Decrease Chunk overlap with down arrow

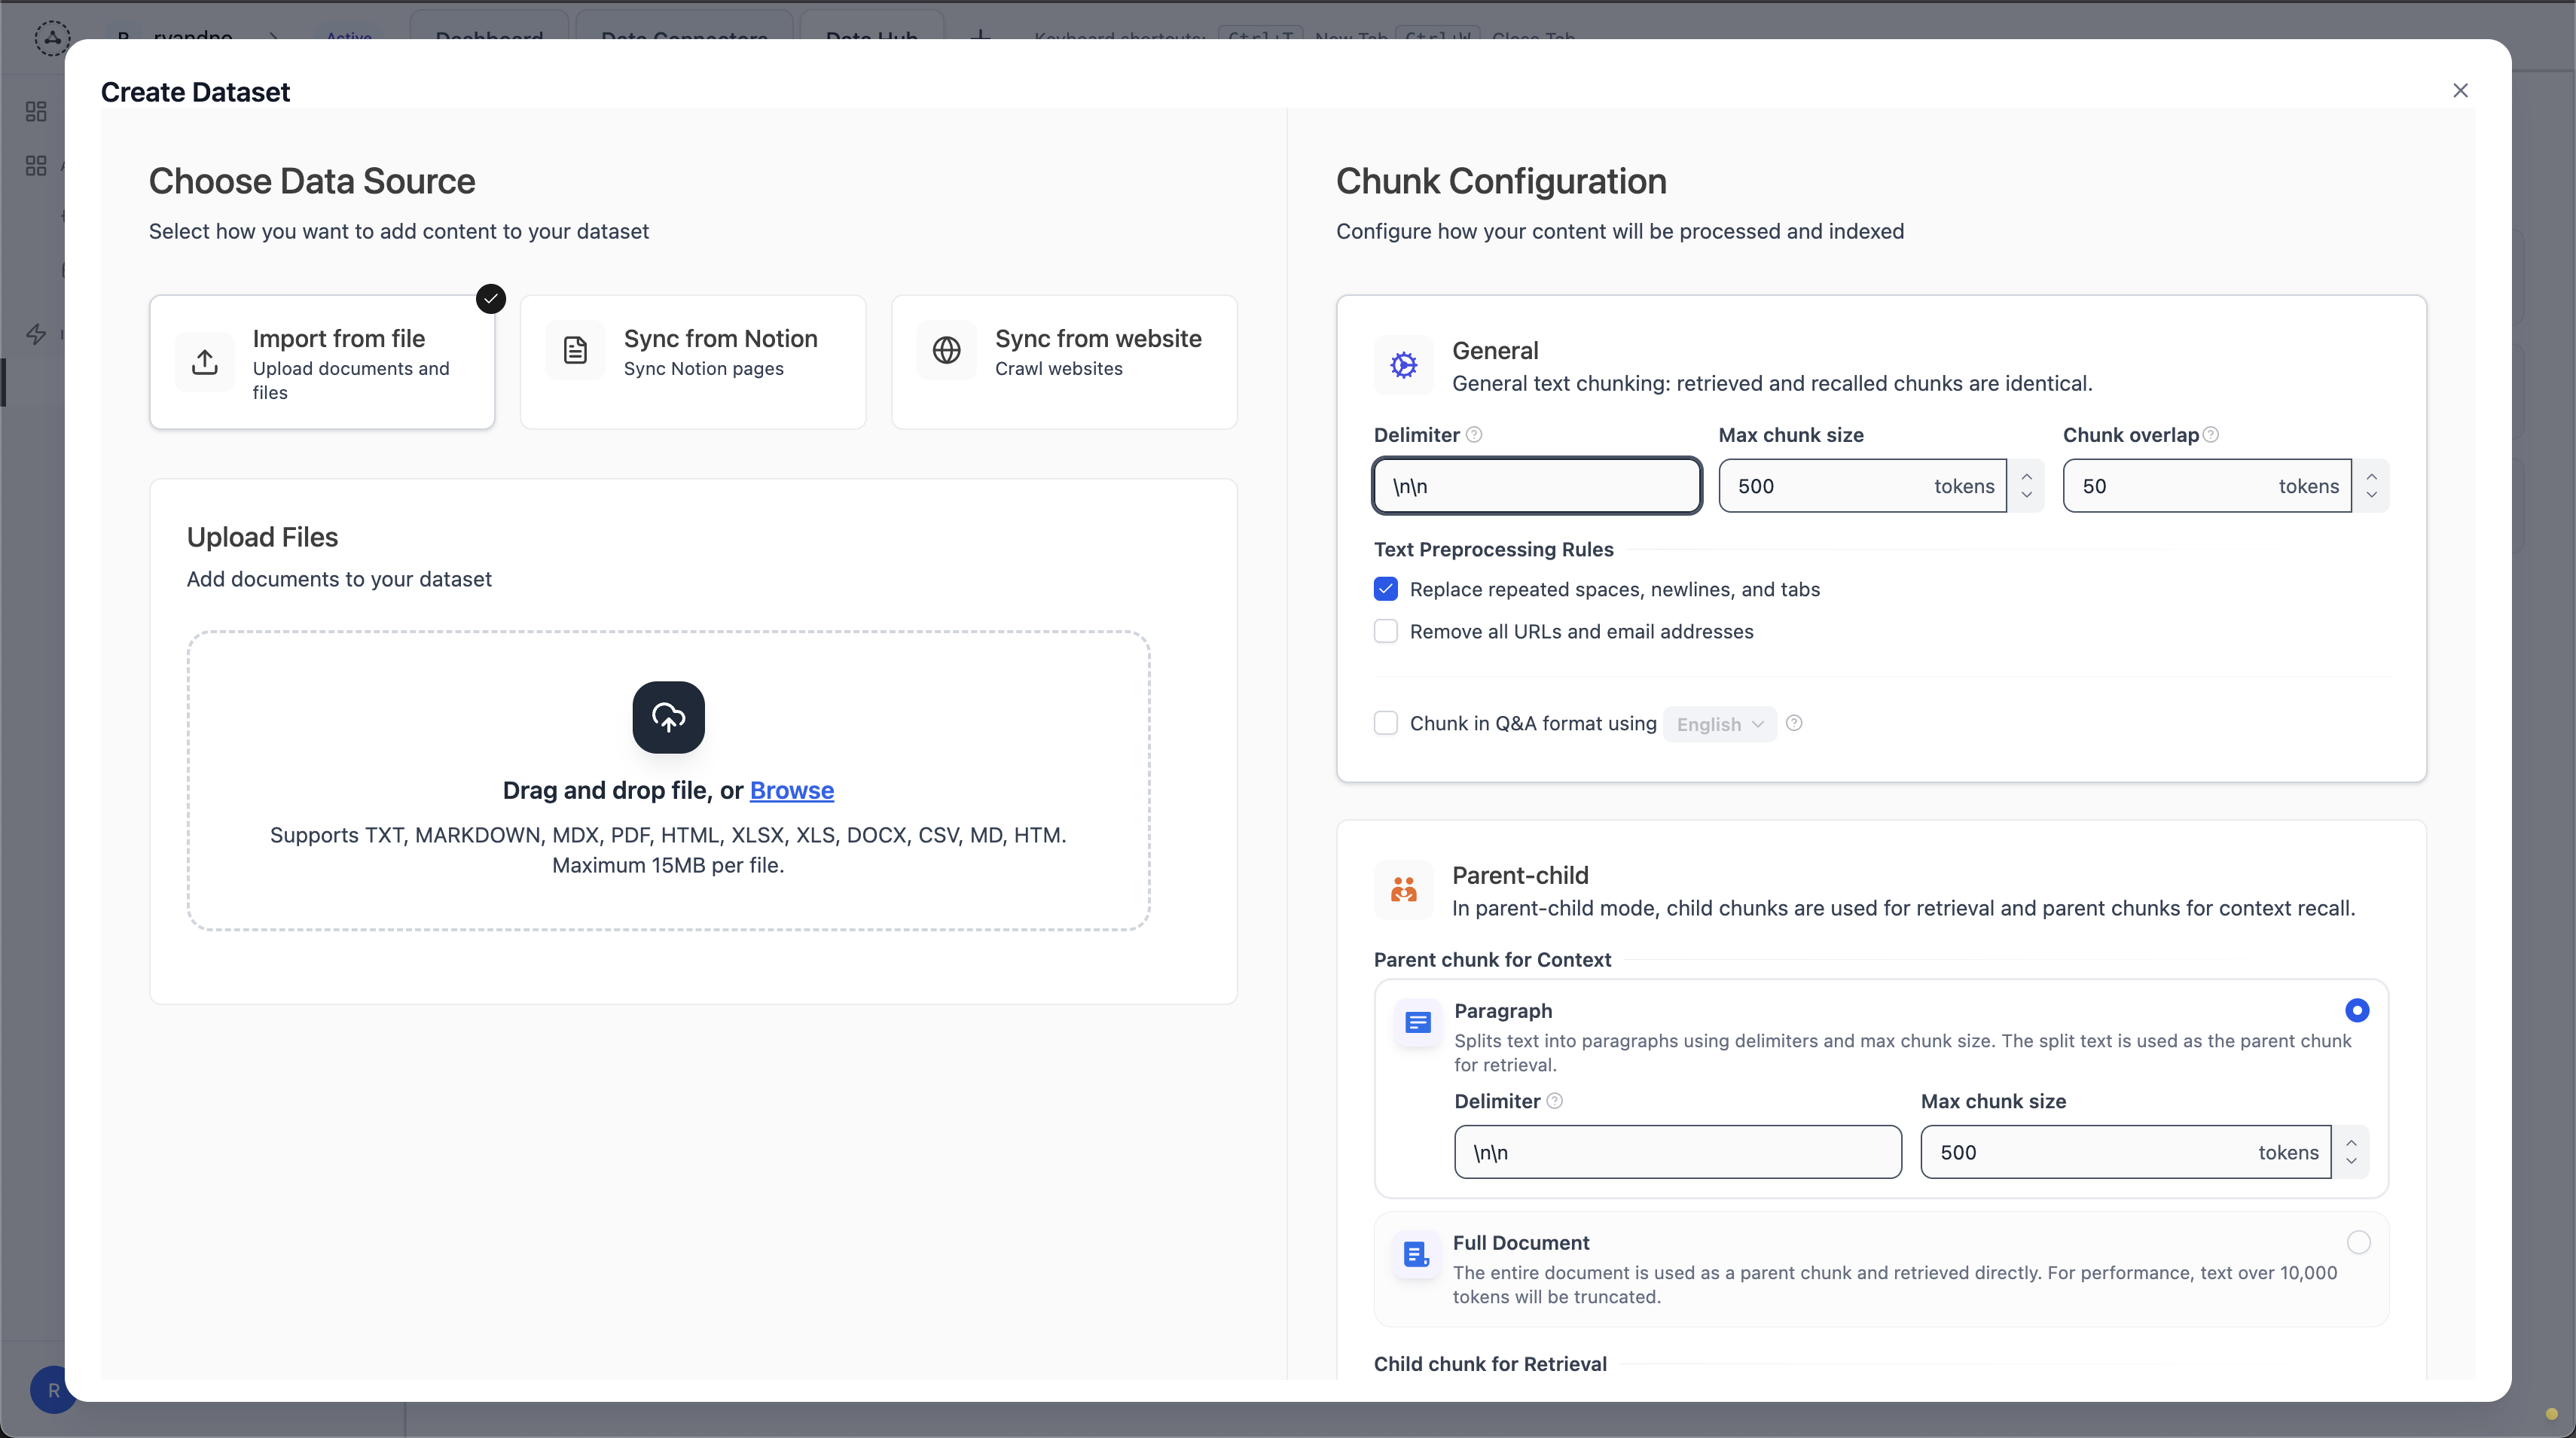coord(2371,495)
